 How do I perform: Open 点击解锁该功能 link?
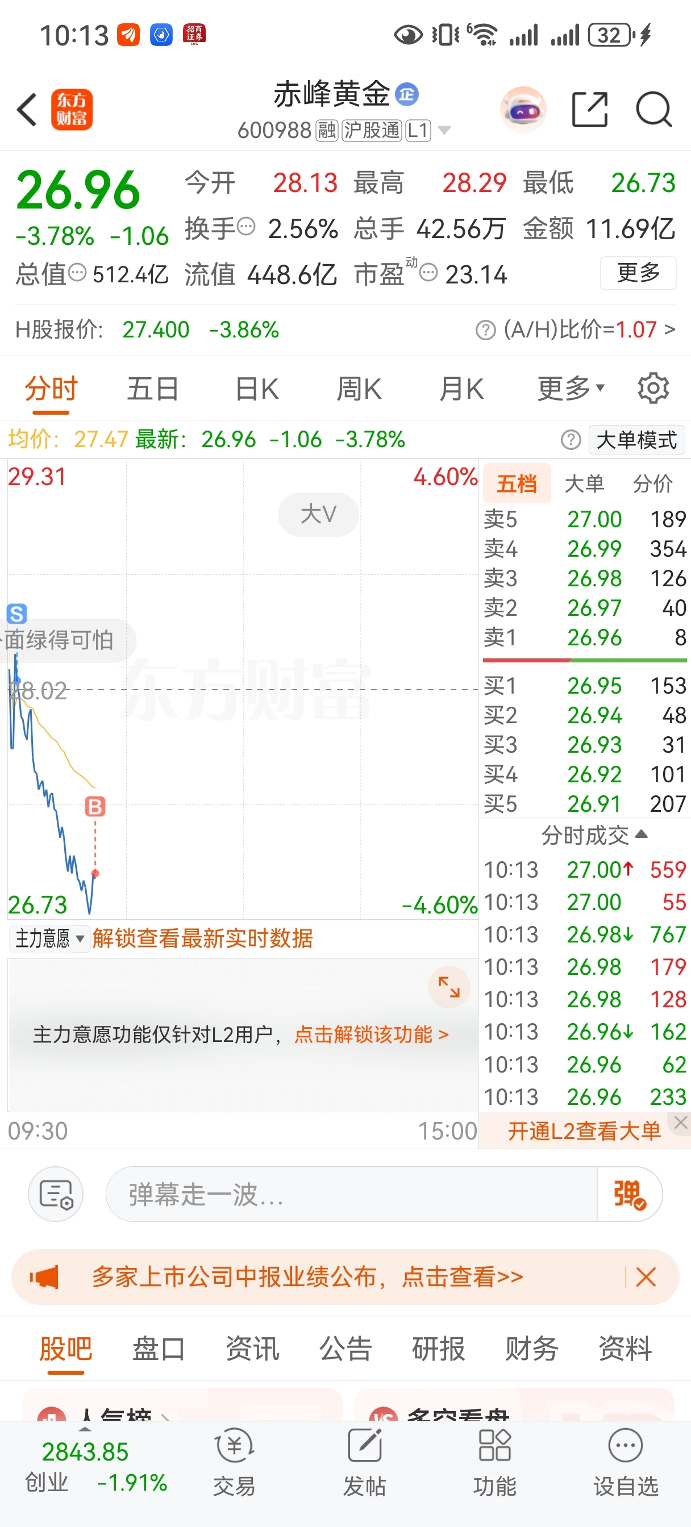[x=371, y=1034]
